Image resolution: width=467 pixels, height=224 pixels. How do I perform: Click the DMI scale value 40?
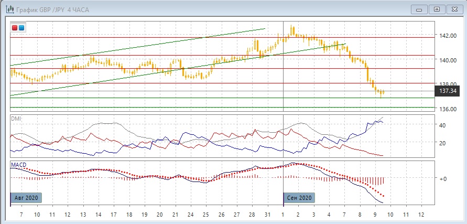click(x=442, y=125)
